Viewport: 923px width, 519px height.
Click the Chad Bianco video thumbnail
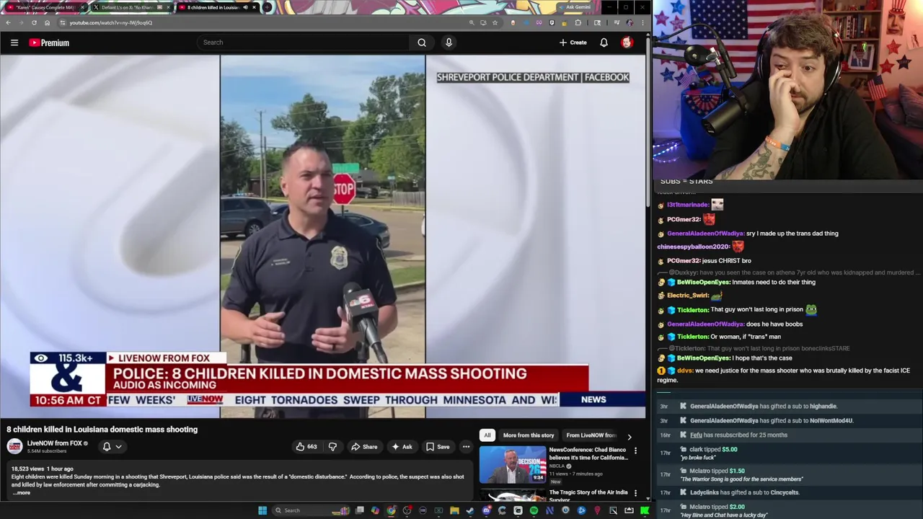[x=513, y=464]
